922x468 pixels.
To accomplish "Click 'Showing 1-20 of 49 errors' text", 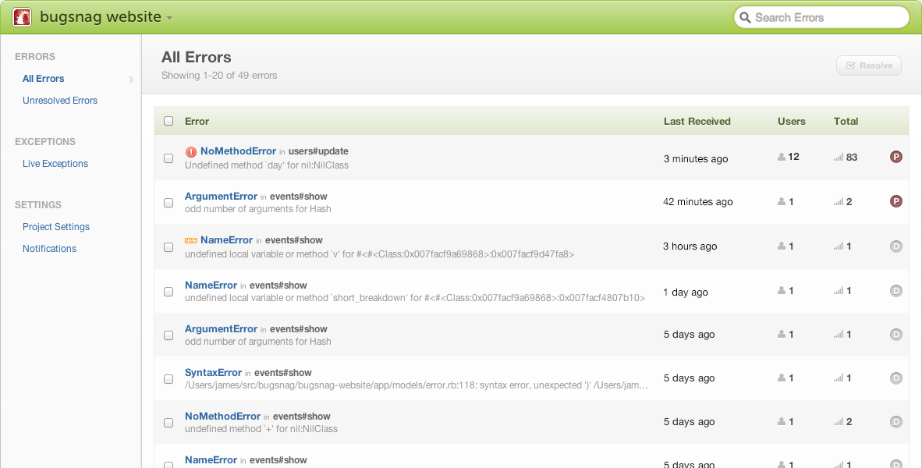I will click(219, 75).
